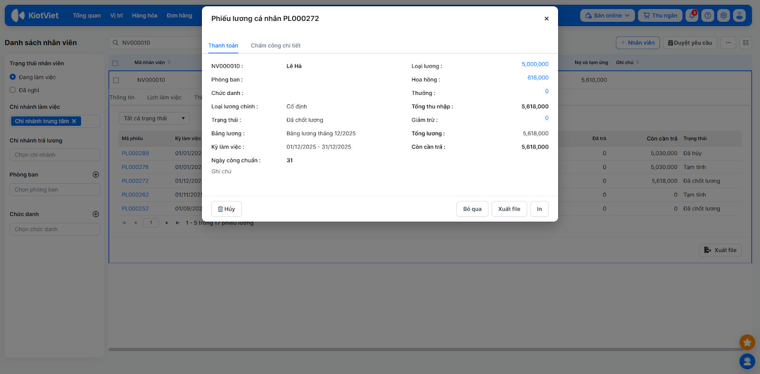Viewport: 760px width, 374px height.
Task: Click the column layout icon
Action: tap(746, 43)
